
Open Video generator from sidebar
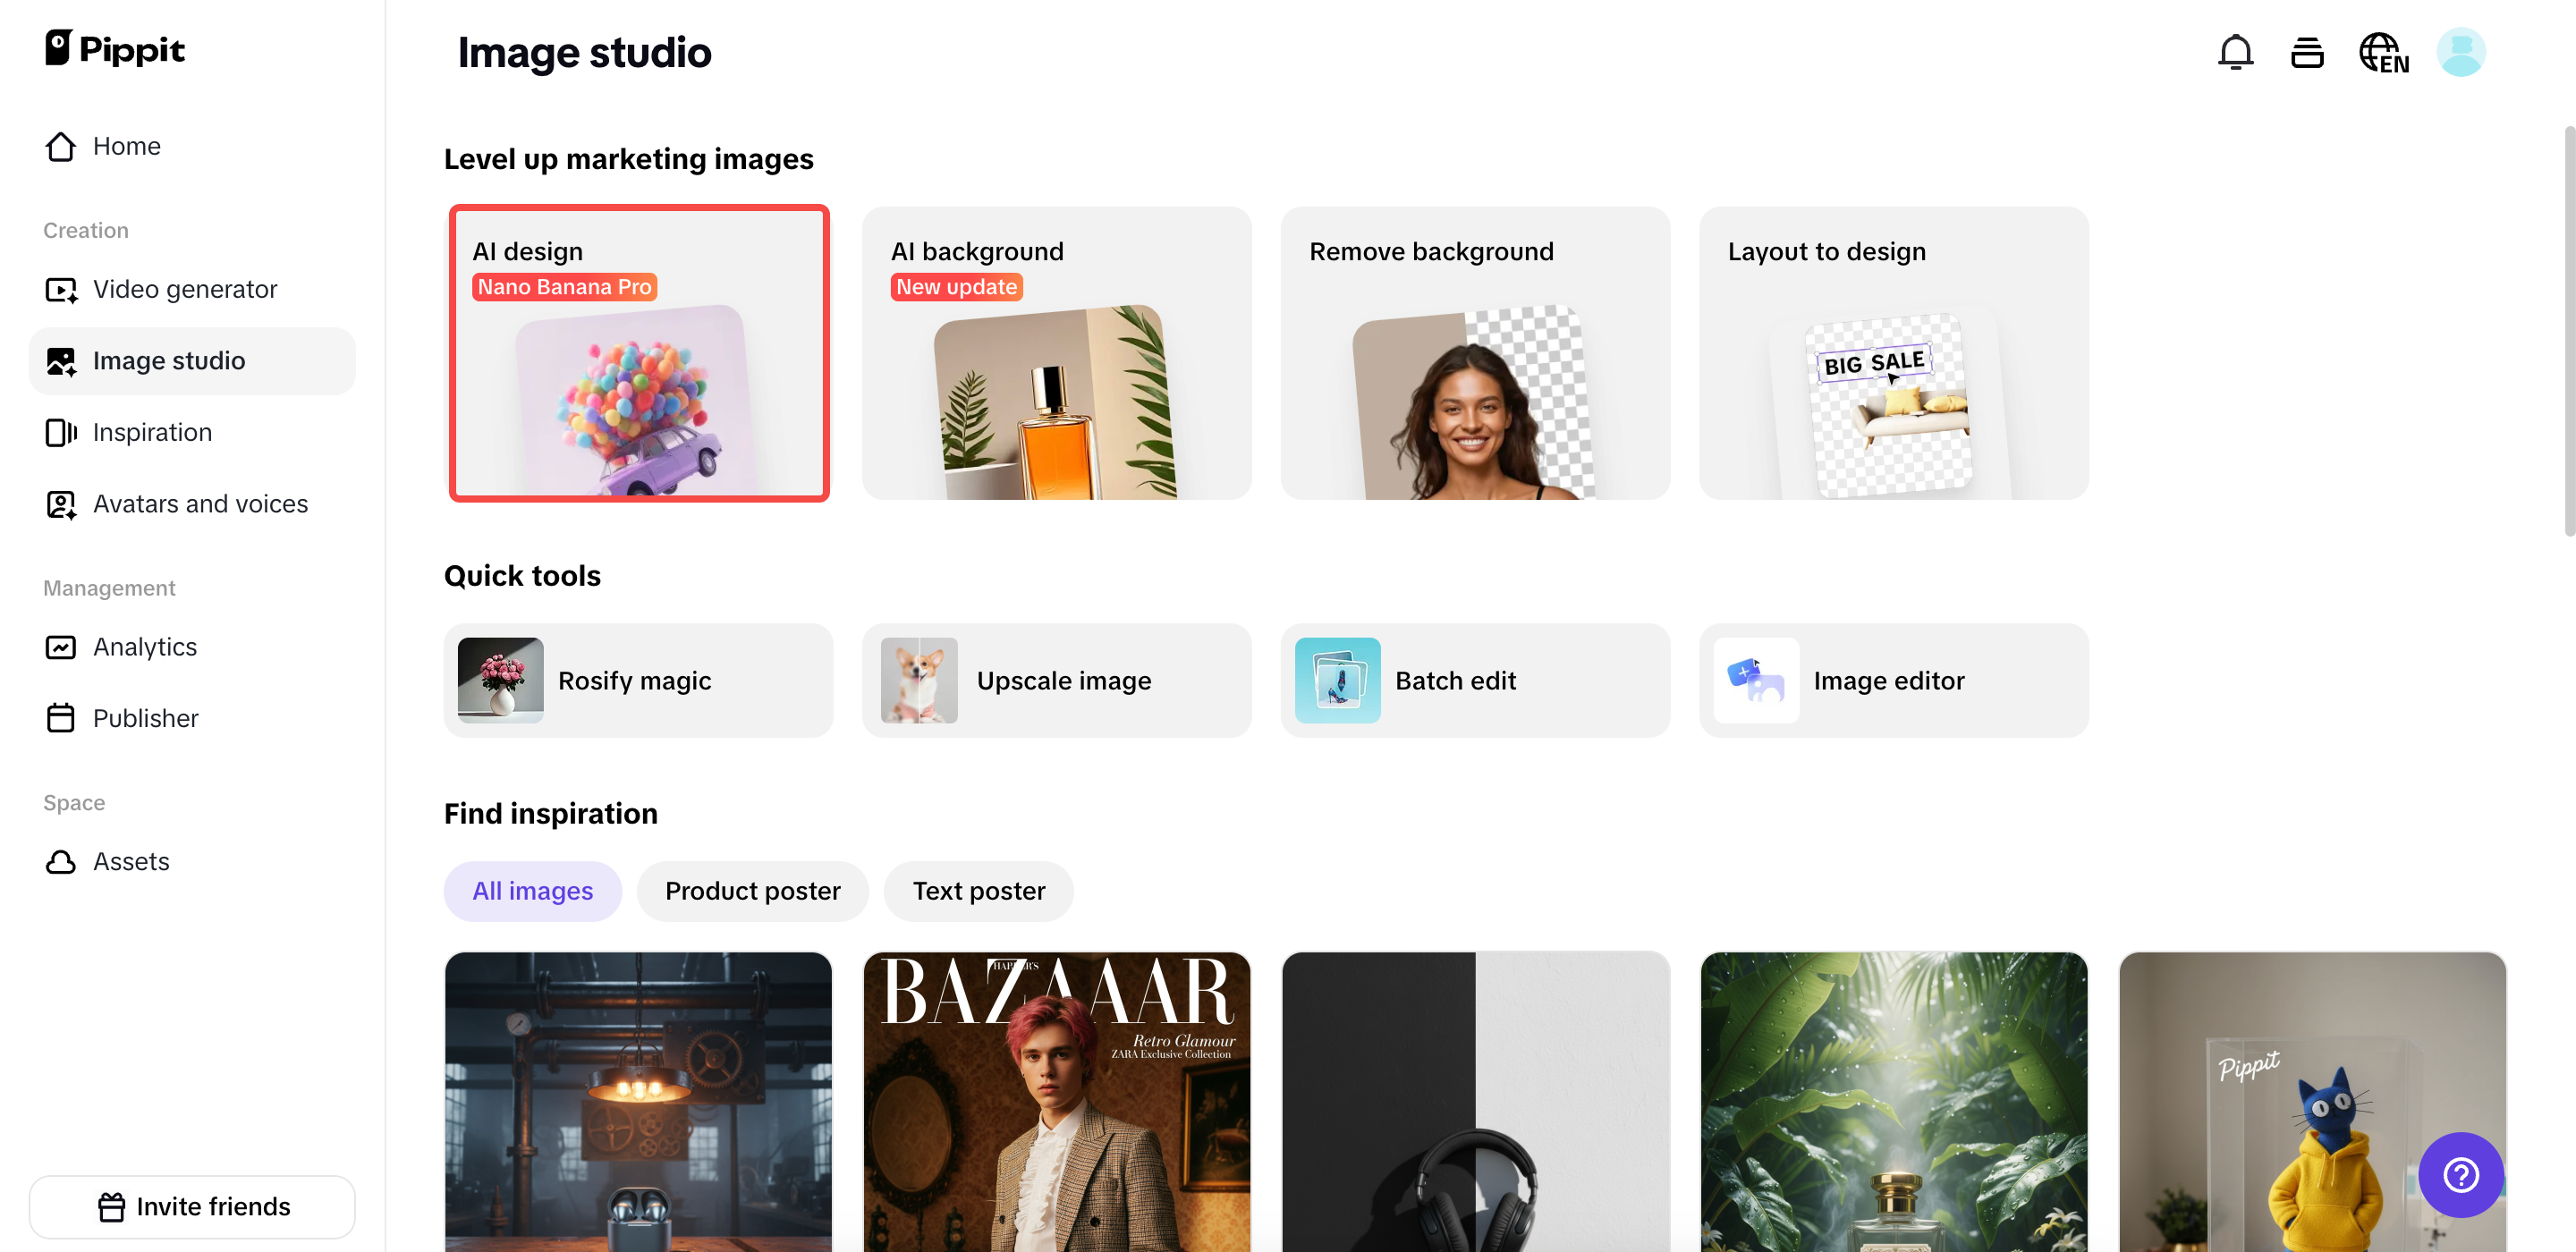(185, 289)
